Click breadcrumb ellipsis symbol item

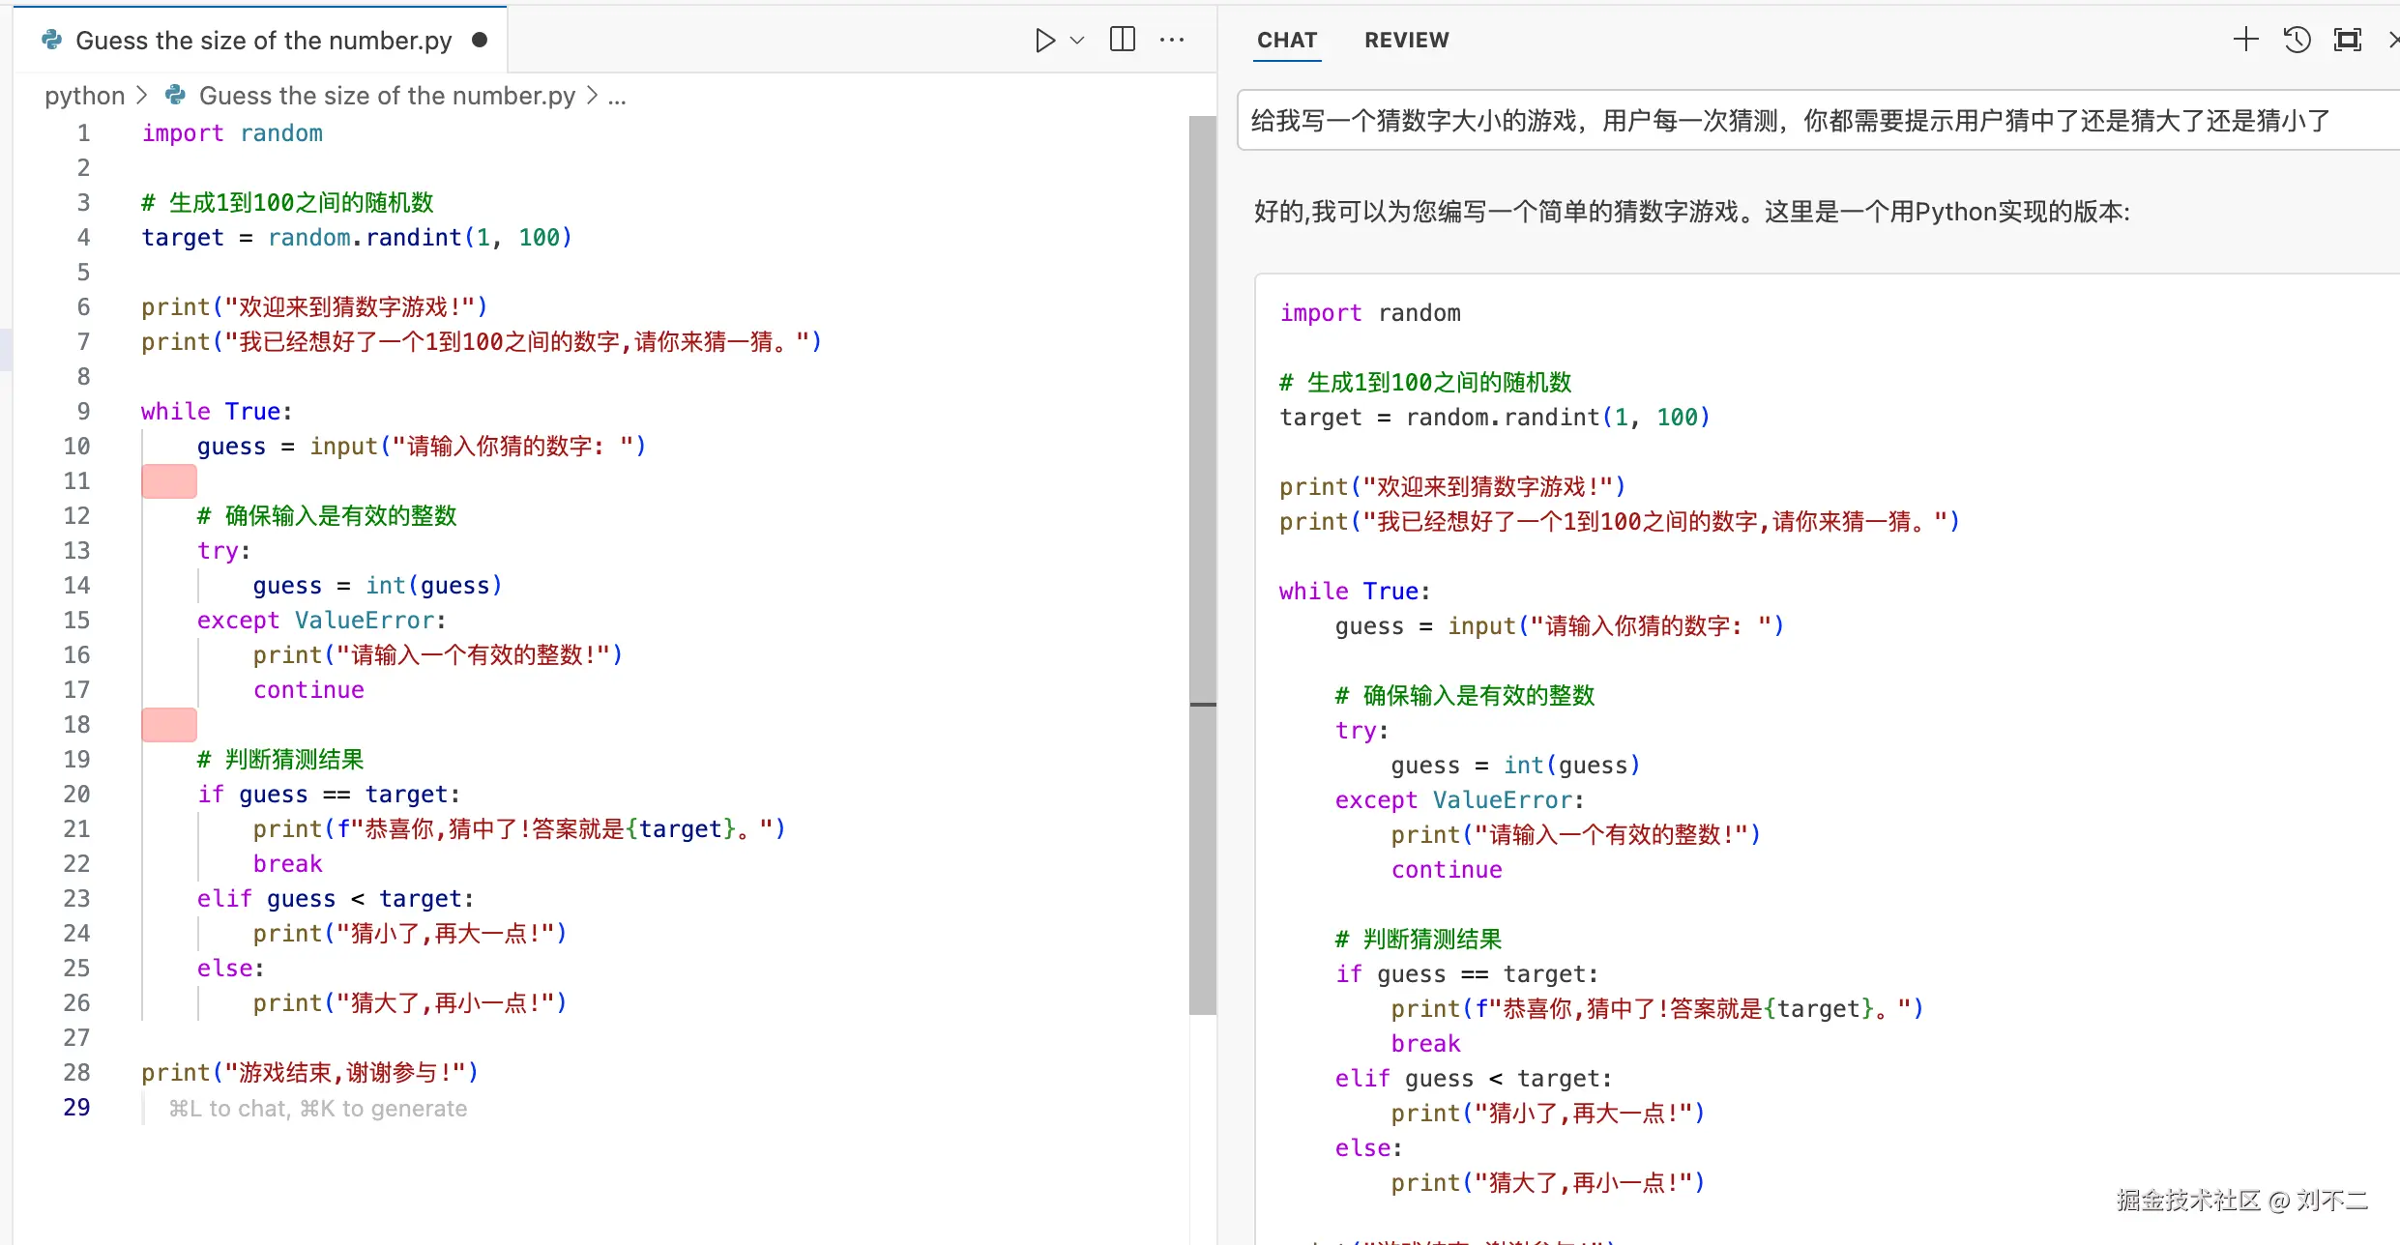coord(617,96)
